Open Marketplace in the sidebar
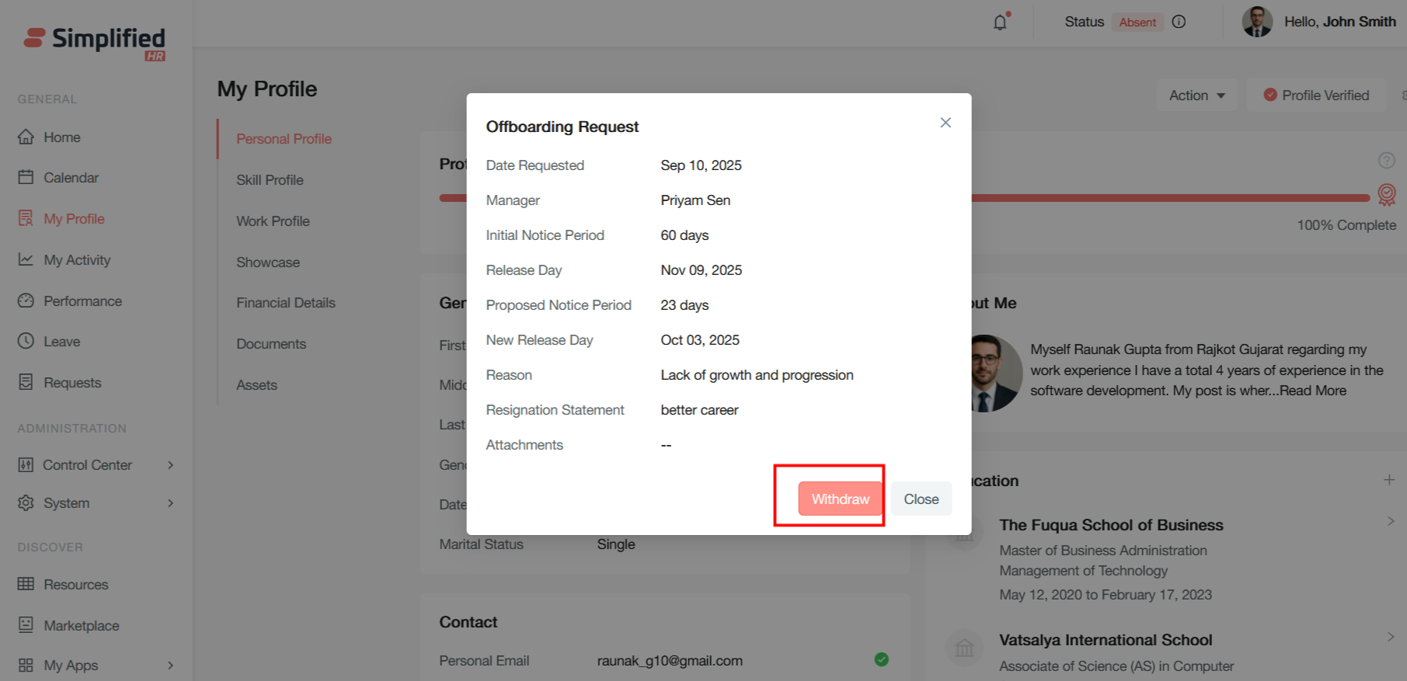The image size is (1407, 681). tap(81, 626)
